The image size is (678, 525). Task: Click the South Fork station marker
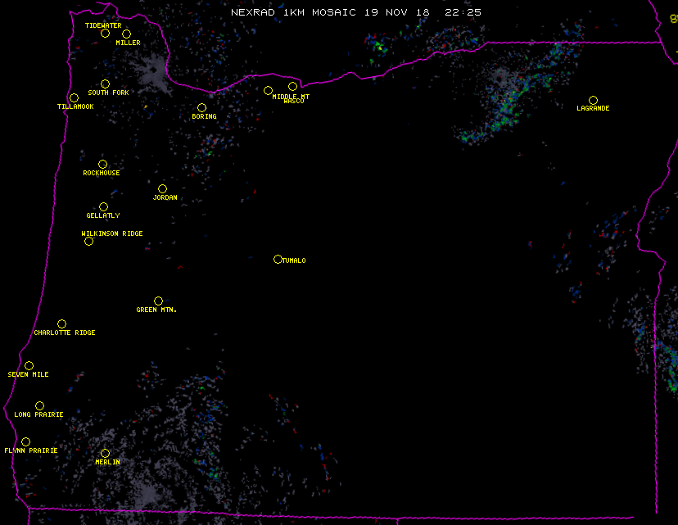coord(105,84)
